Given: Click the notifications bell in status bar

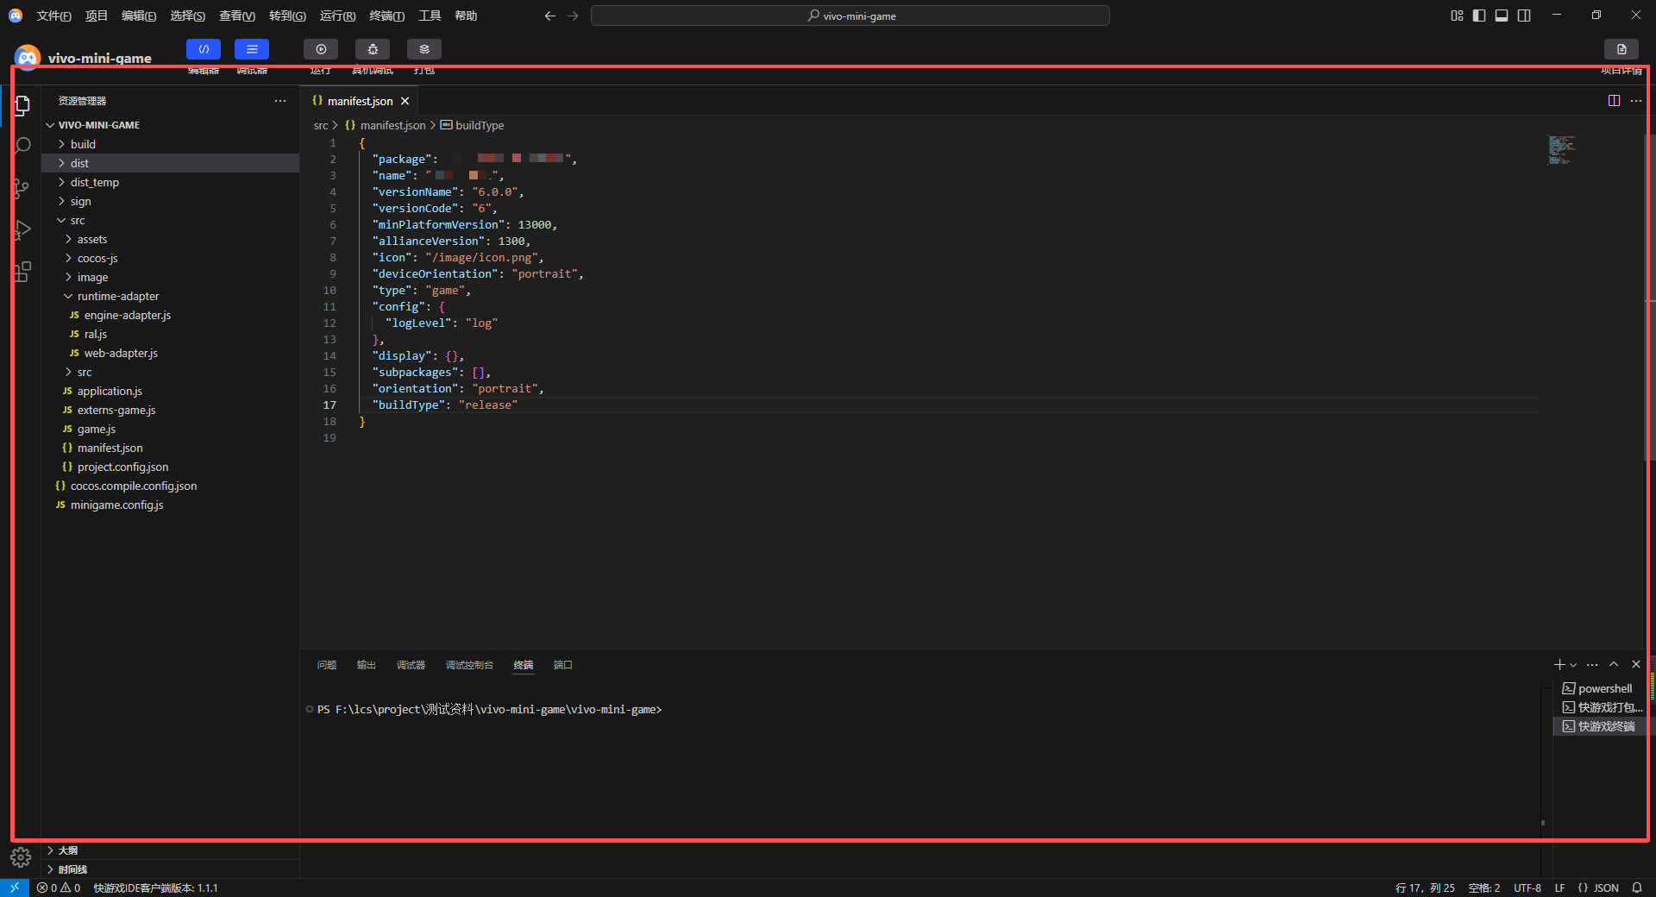Looking at the screenshot, I should [1636, 888].
